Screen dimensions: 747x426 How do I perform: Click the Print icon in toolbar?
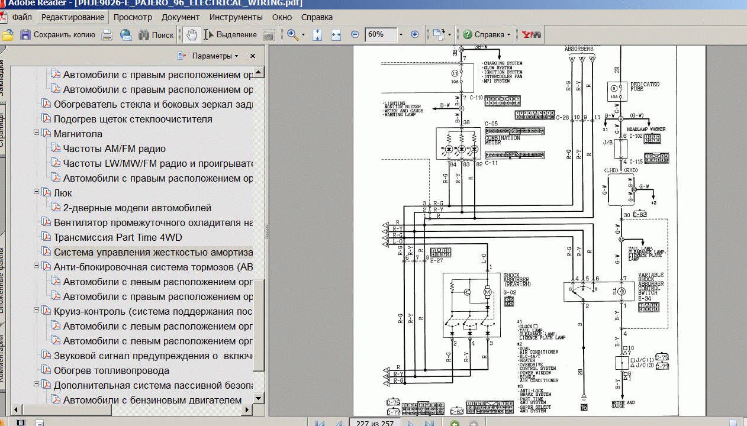pyautogui.click(x=107, y=35)
